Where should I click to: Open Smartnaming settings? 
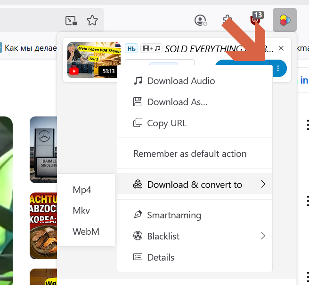click(x=174, y=215)
